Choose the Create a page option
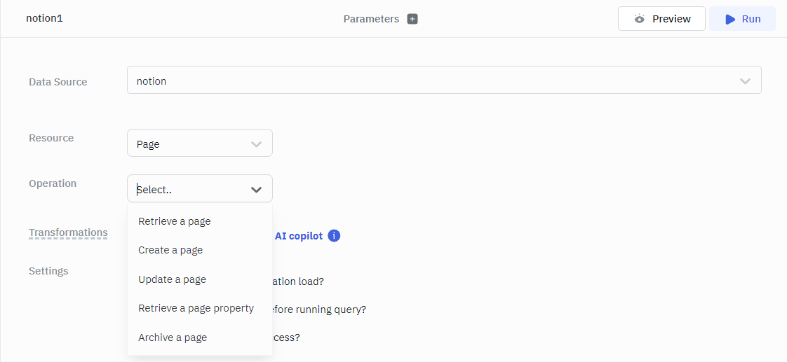The image size is (787, 362). (170, 250)
